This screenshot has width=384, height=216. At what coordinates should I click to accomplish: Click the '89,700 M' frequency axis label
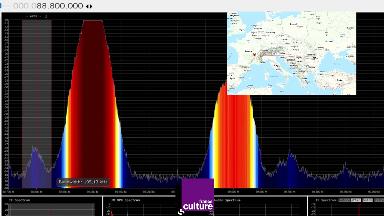pyautogui.click(x=289, y=192)
